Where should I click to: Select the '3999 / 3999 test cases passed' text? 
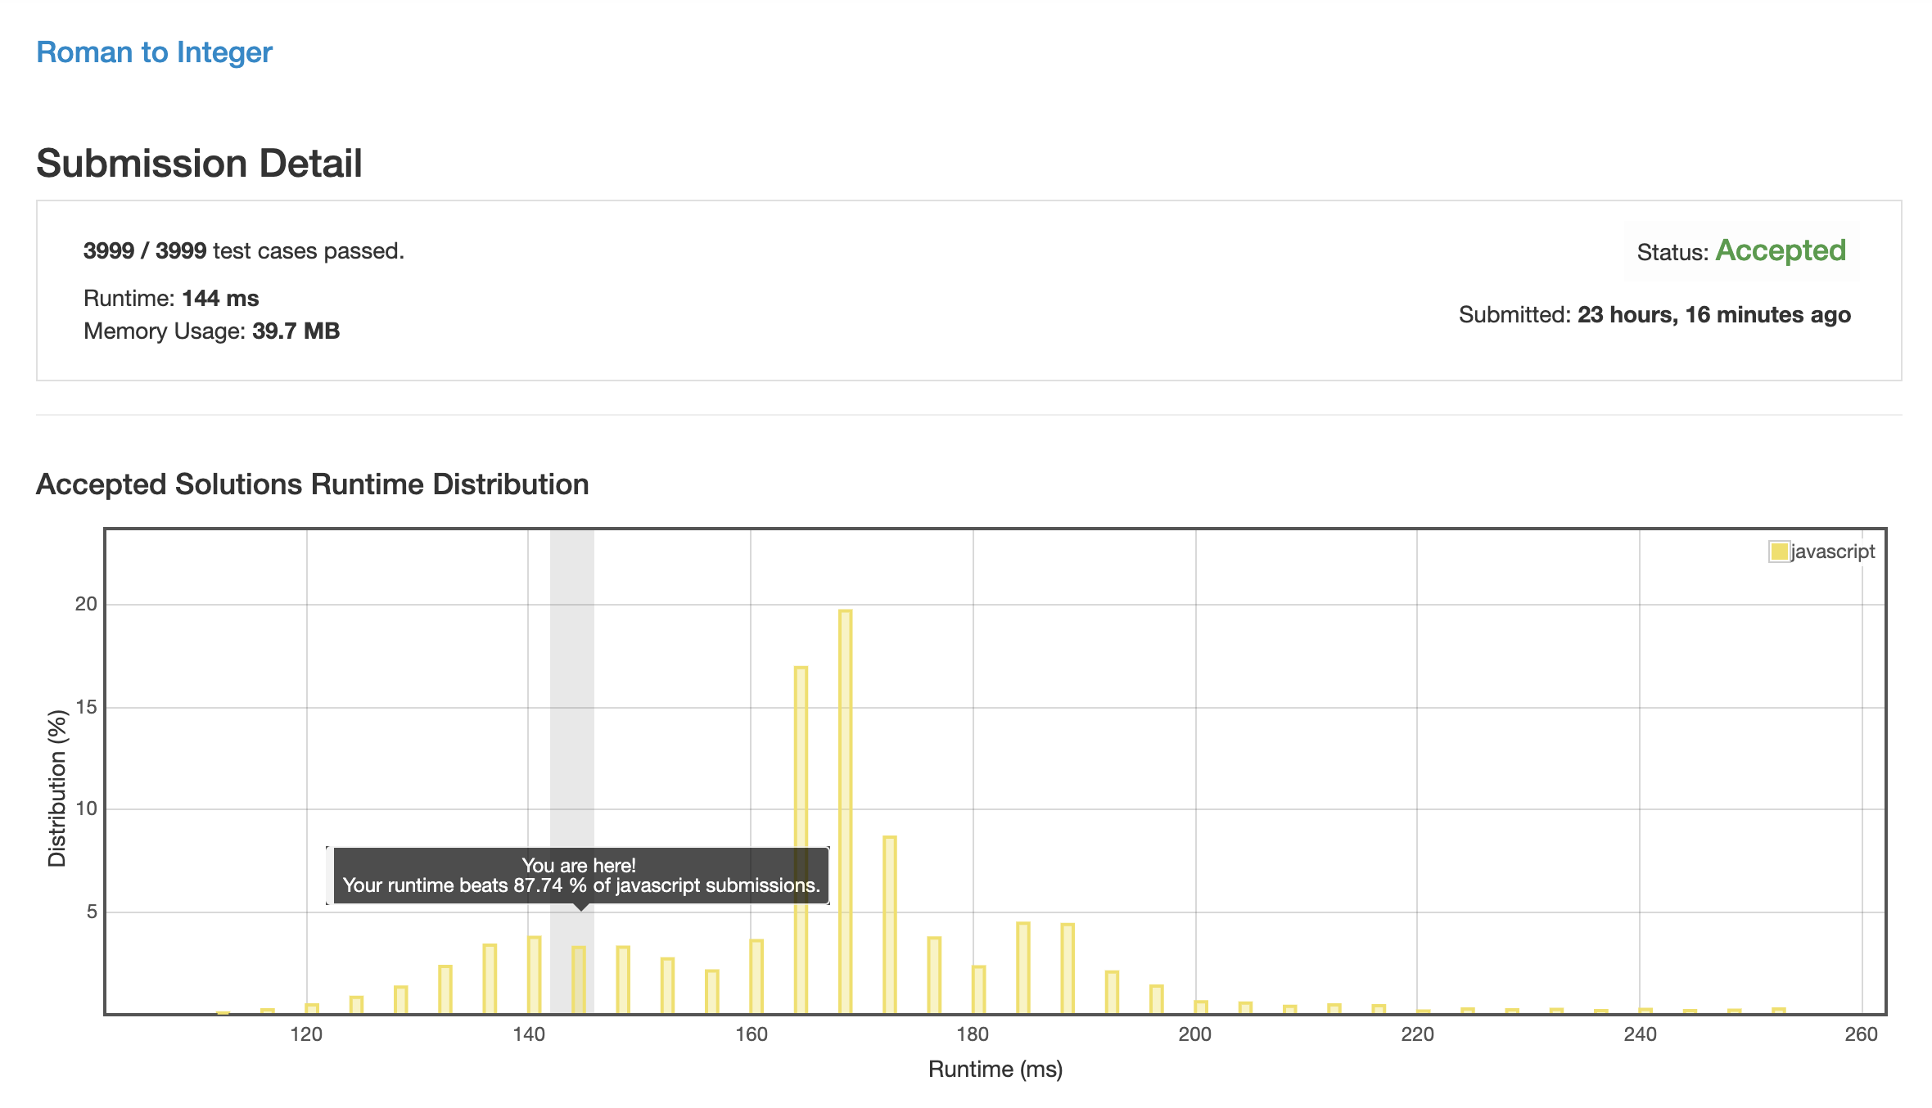[x=244, y=250]
